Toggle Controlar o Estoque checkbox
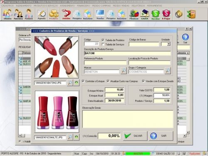The image size is (208, 156). (x=83, y=81)
